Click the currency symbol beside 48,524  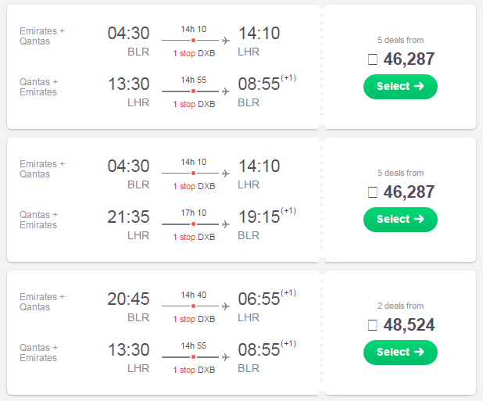click(x=373, y=325)
